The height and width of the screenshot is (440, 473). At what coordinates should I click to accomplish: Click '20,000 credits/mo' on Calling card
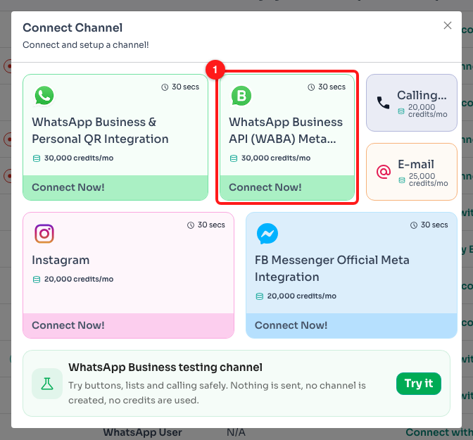pos(428,111)
